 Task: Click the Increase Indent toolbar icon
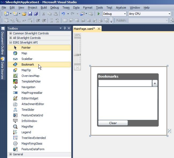(44, 20)
